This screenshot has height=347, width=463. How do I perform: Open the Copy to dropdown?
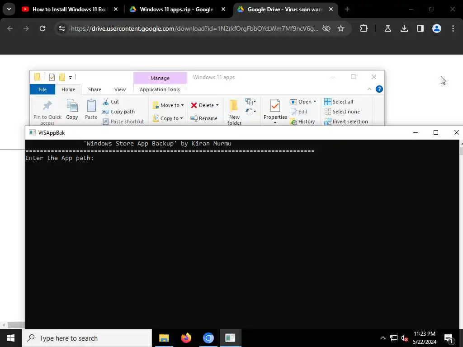point(168,118)
